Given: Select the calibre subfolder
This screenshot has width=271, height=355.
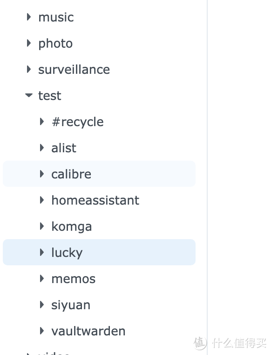Looking at the screenshot, I should (99, 174).
